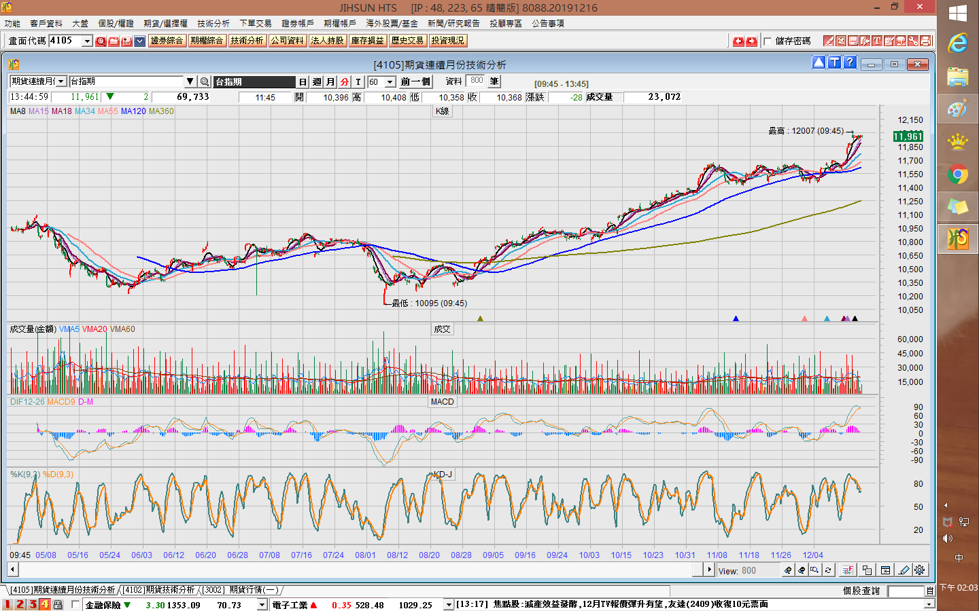Screen dimensions: 979x611
Task: Switch to status page 1 button
Action: [8, 604]
